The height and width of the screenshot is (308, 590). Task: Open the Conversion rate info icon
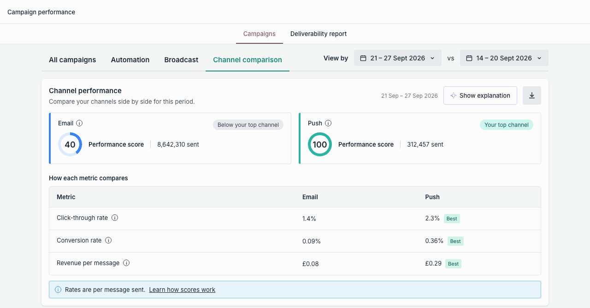(108, 240)
